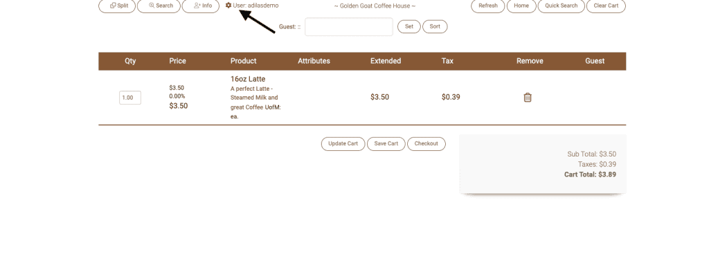This screenshot has height=268, width=709.
Task: Click the quantity field showing 1.00
Action: 130,98
